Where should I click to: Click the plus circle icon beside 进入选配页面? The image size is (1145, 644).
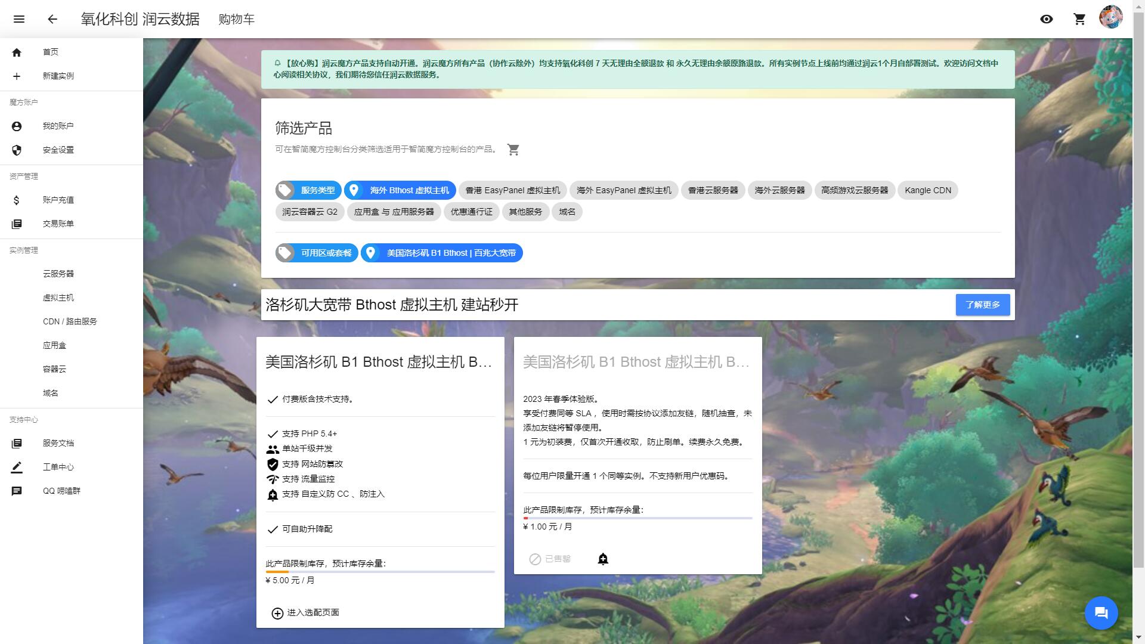point(277,614)
